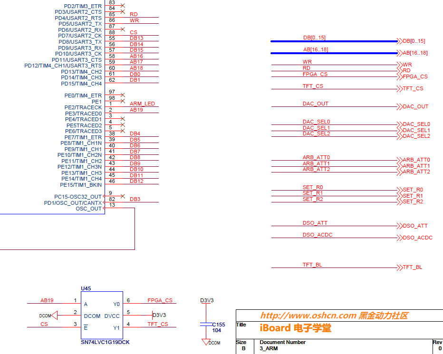Click the PE9/TIM1_CH1 pin name

pos(83,149)
